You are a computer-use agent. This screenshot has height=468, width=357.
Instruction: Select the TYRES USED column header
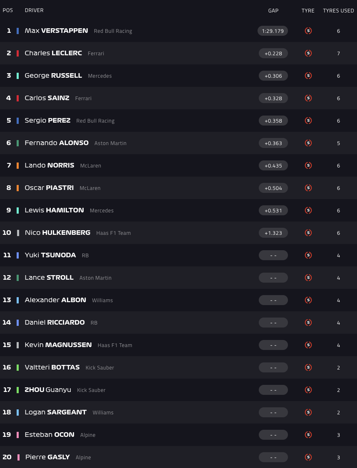(338, 10)
